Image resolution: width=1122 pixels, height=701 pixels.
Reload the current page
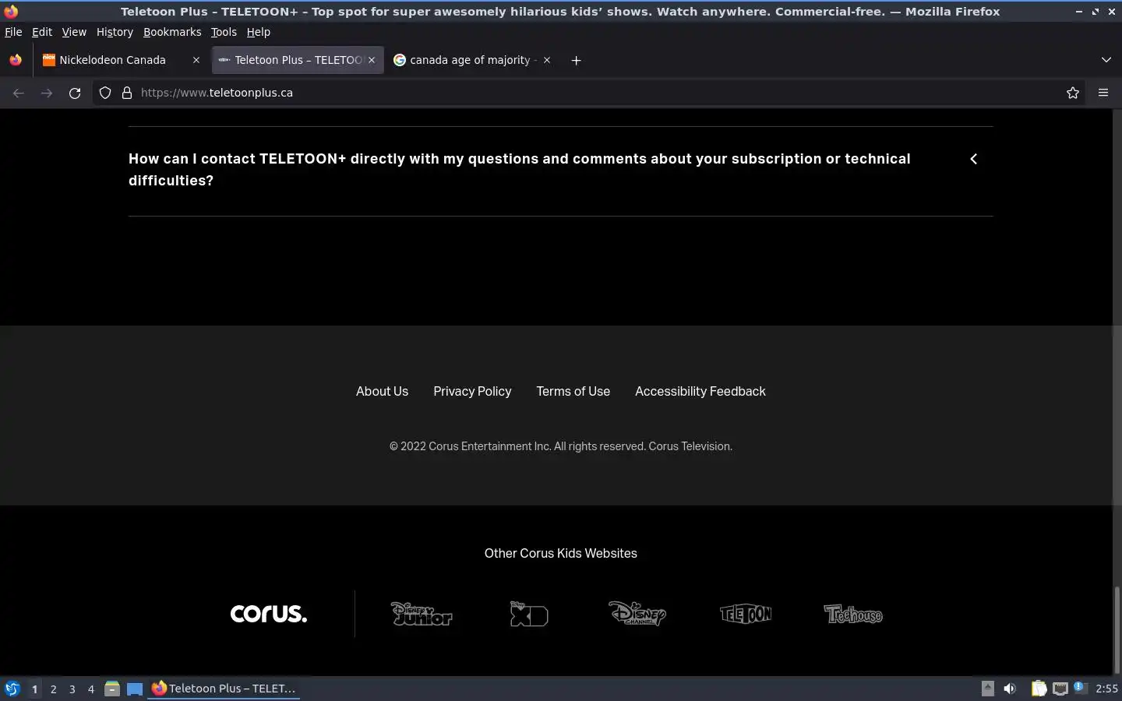click(x=75, y=93)
